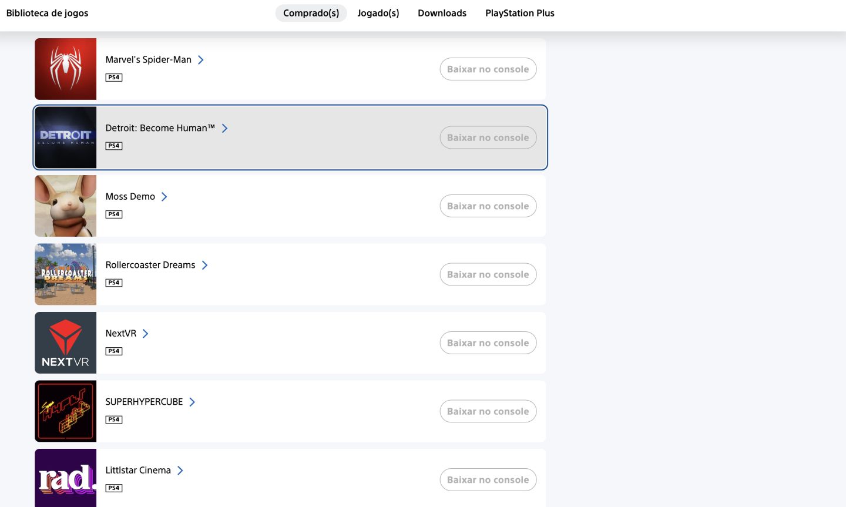
Task: Click the Biblioteca de jogos heading
Action: tap(47, 13)
